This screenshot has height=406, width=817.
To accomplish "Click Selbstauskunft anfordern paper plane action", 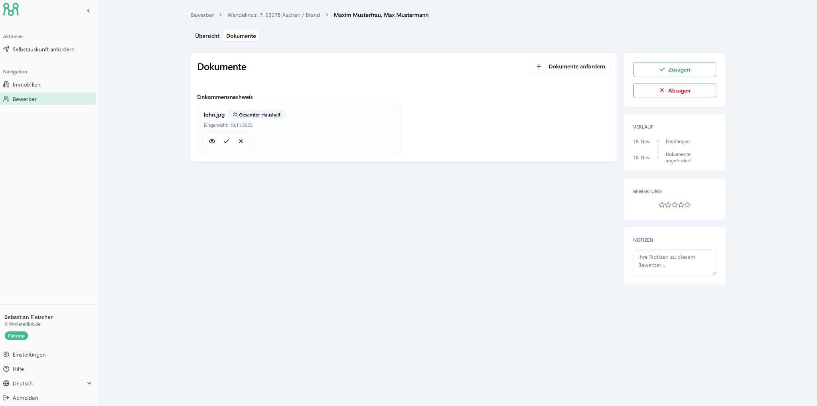I will click(x=39, y=49).
